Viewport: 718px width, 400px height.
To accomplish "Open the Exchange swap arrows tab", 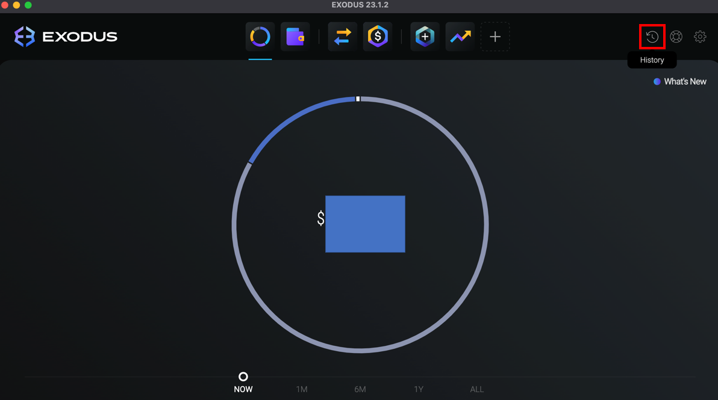I will coord(343,37).
